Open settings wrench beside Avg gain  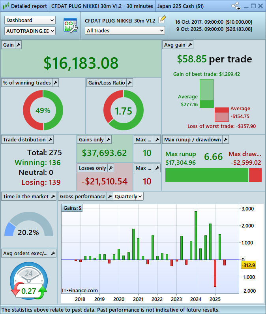click(190, 45)
